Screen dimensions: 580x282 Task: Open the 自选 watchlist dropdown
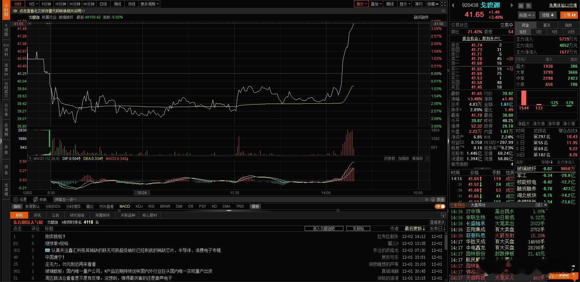point(527,15)
